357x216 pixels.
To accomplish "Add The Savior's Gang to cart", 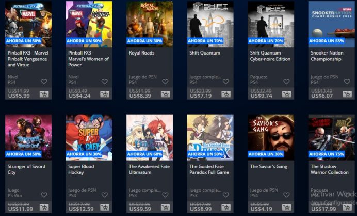I will pos(286,207).
